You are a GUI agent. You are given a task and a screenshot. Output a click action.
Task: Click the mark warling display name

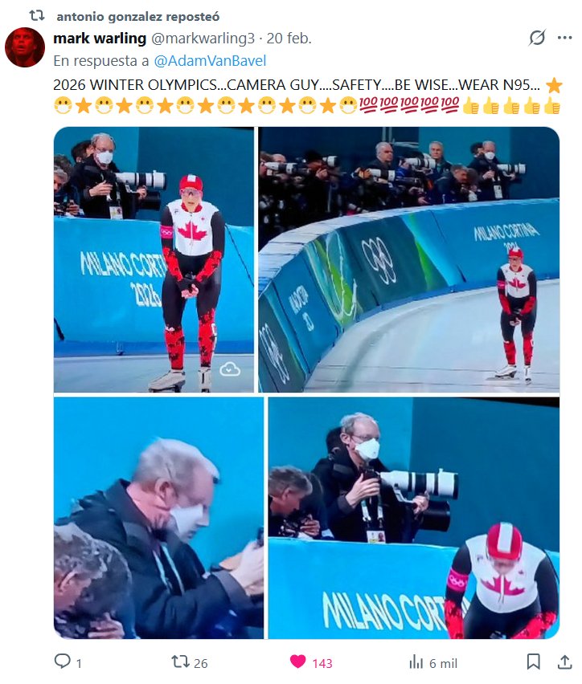point(100,39)
